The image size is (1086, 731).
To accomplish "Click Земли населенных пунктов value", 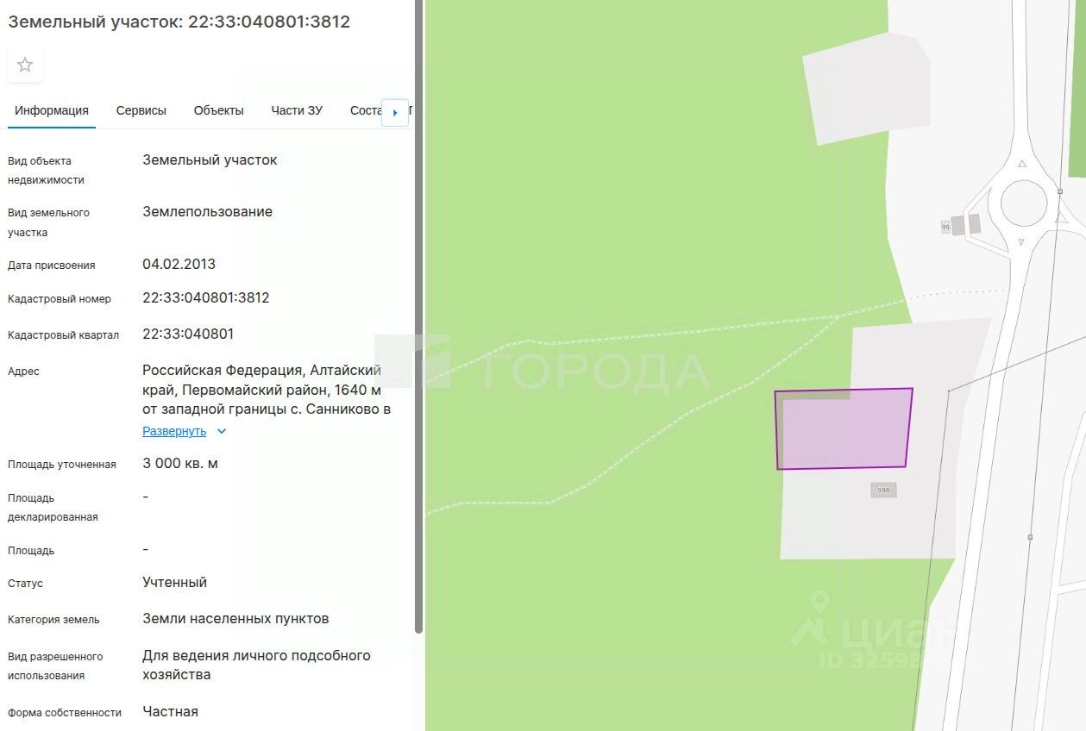I will coord(235,619).
